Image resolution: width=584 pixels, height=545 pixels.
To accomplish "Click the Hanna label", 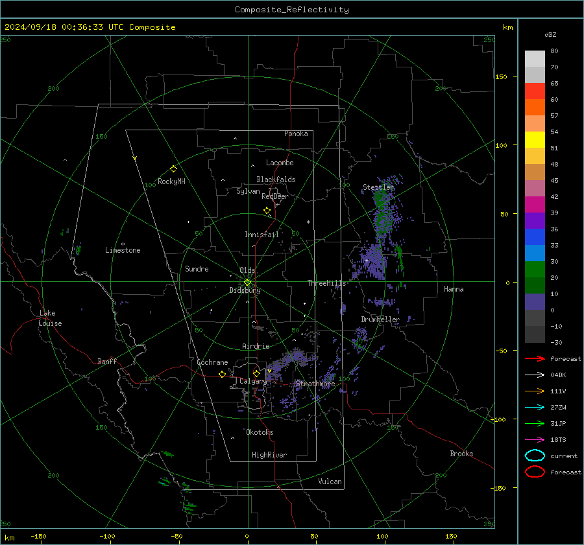I will coord(454,289).
